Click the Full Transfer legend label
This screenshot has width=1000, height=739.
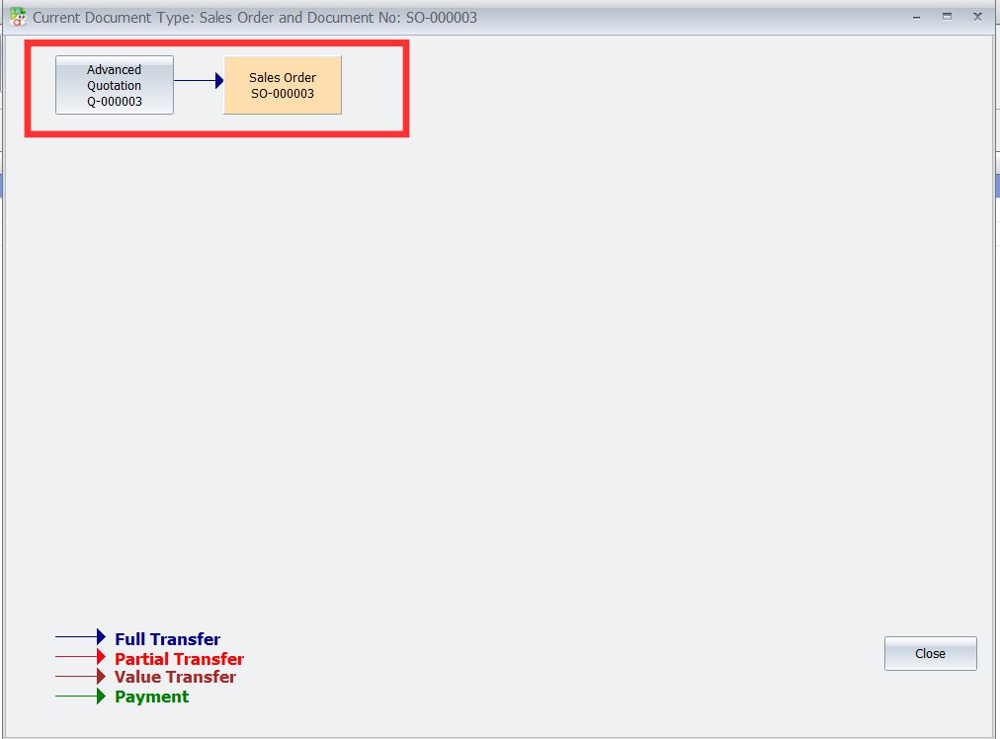click(167, 639)
